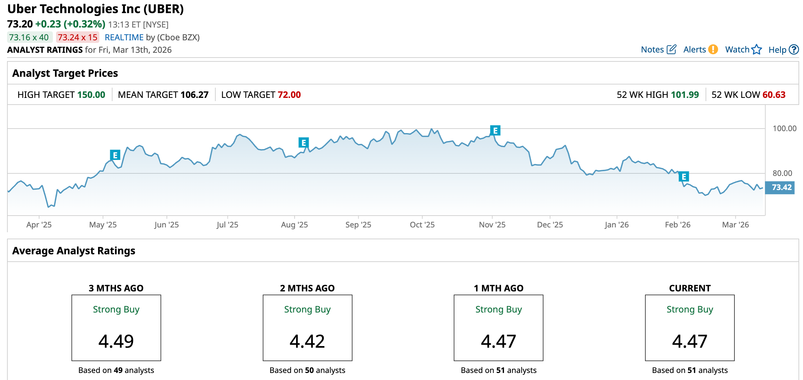Open the REALTIME quote link
Image resolution: width=803 pixels, height=380 pixels.
pos(124,37)
